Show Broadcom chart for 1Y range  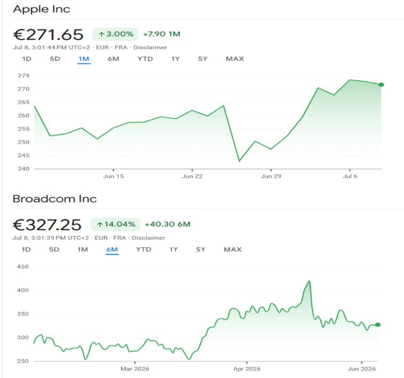(x=174, y=249)
